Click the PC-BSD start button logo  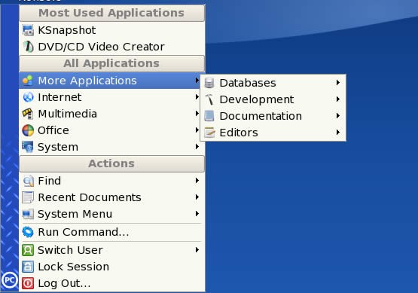point(10,280)
